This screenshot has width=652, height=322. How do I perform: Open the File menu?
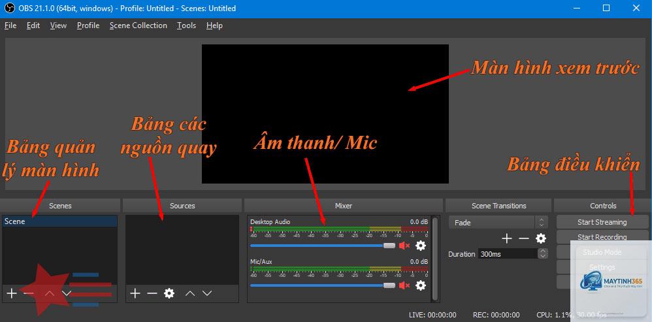pyautogui.click(x=10, y=25)
